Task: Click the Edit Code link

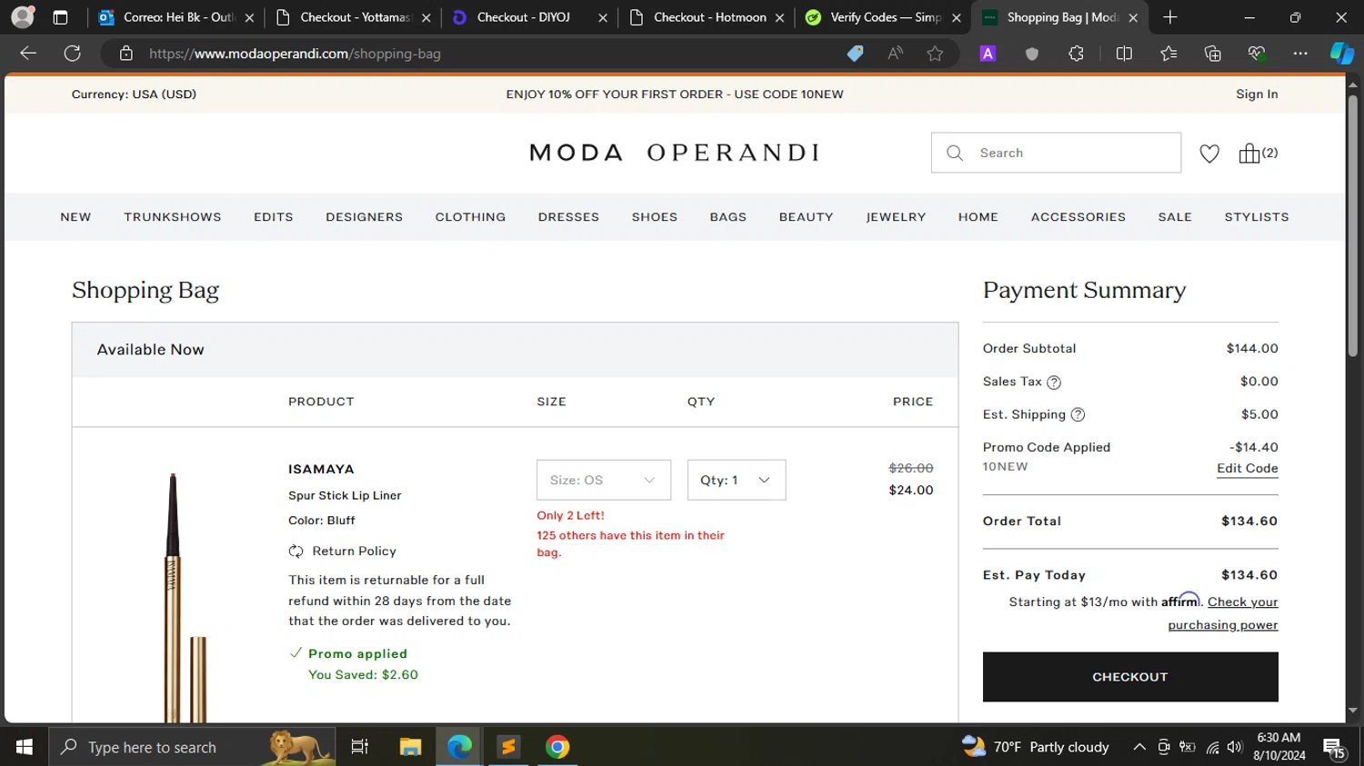Action: coord(1248,469)
